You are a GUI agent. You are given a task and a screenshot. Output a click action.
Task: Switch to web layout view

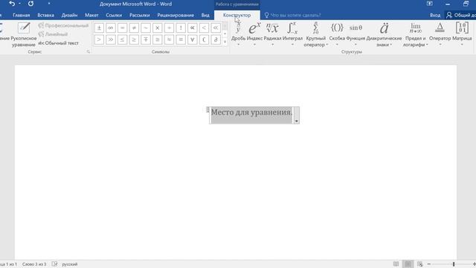(x=419, y=264)
